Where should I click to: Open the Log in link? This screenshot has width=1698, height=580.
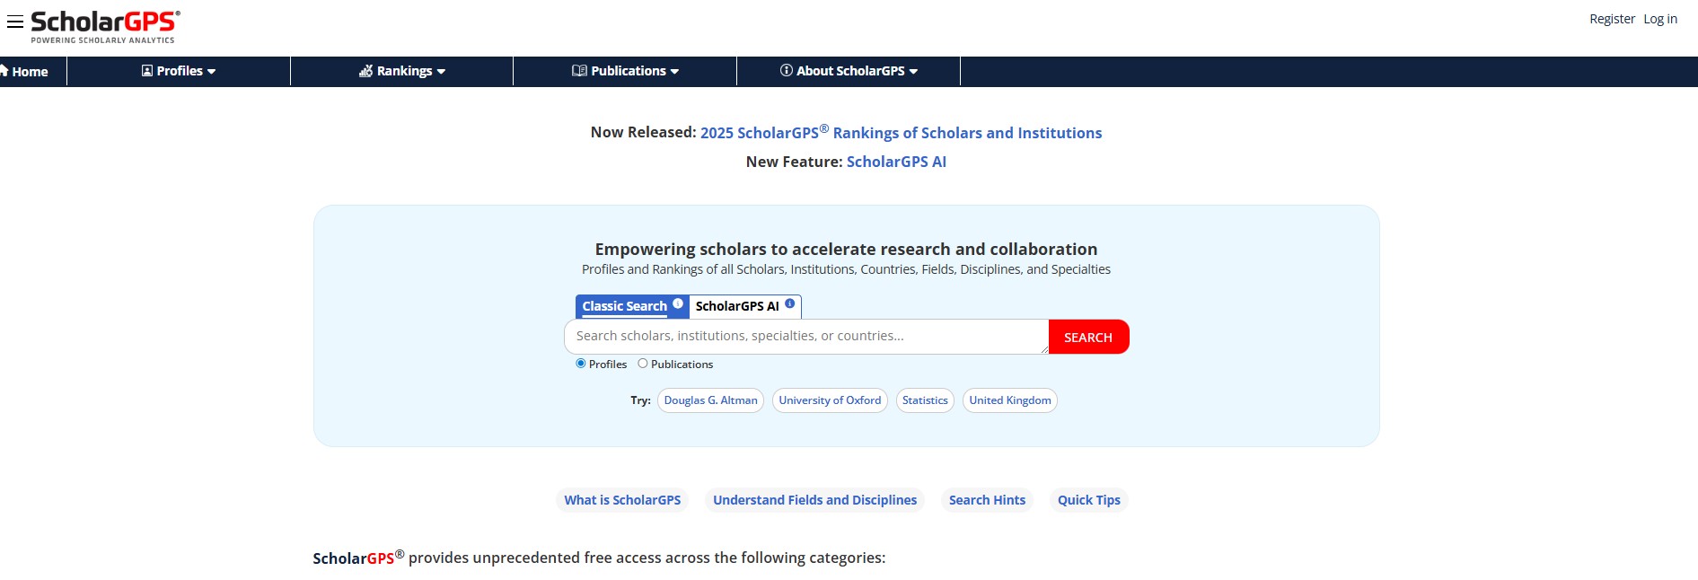[1660, 19]
